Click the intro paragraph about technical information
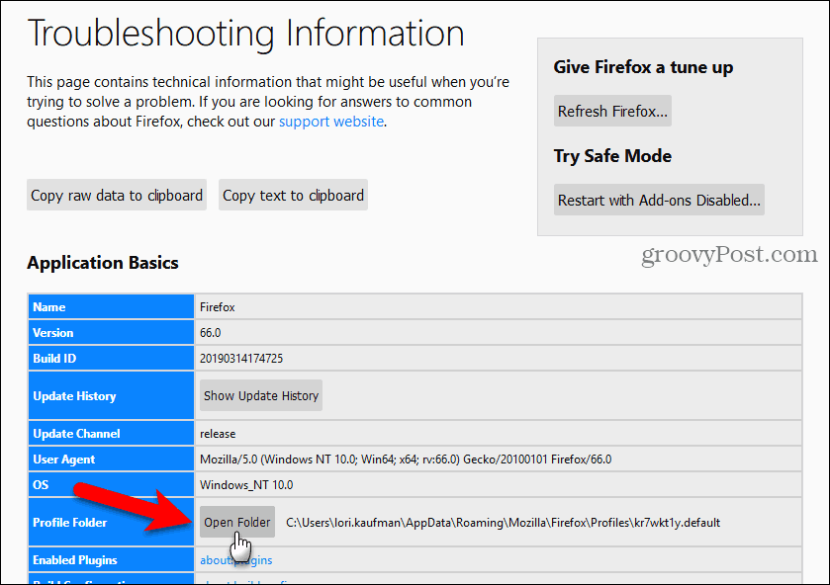This screenshot has width=830, height=585. coord(268,102)
